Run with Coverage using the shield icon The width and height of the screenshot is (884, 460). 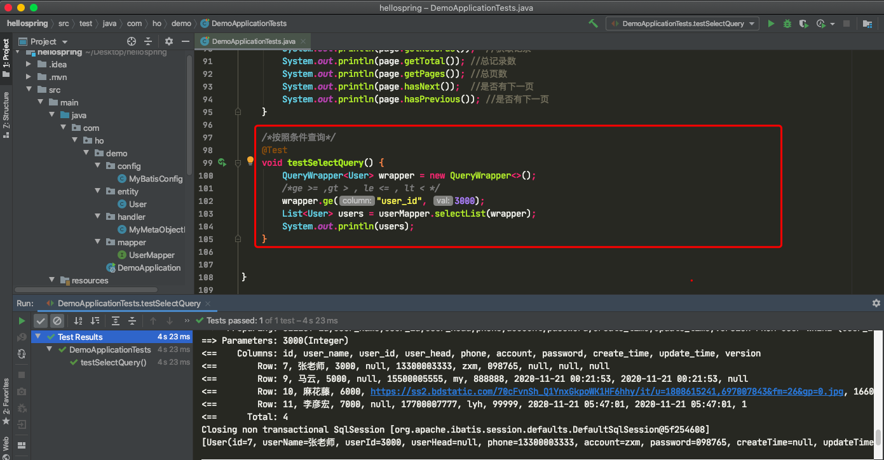pos(803,24)
